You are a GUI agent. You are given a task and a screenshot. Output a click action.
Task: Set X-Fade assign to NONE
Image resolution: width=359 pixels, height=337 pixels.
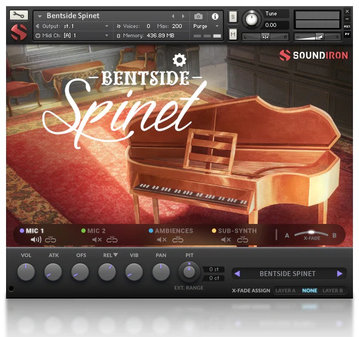click(310, 290)
